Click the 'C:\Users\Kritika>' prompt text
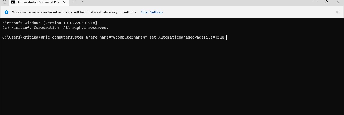The height and width of the screenshot is (115, 344). (x=21, y=37)
